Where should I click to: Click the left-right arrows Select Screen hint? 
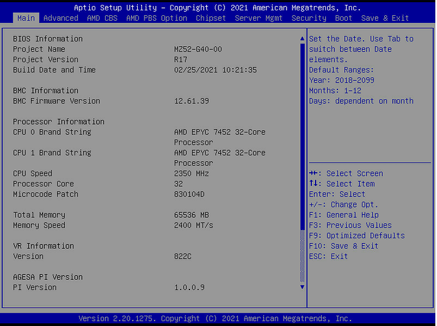[x=346, y=173]
